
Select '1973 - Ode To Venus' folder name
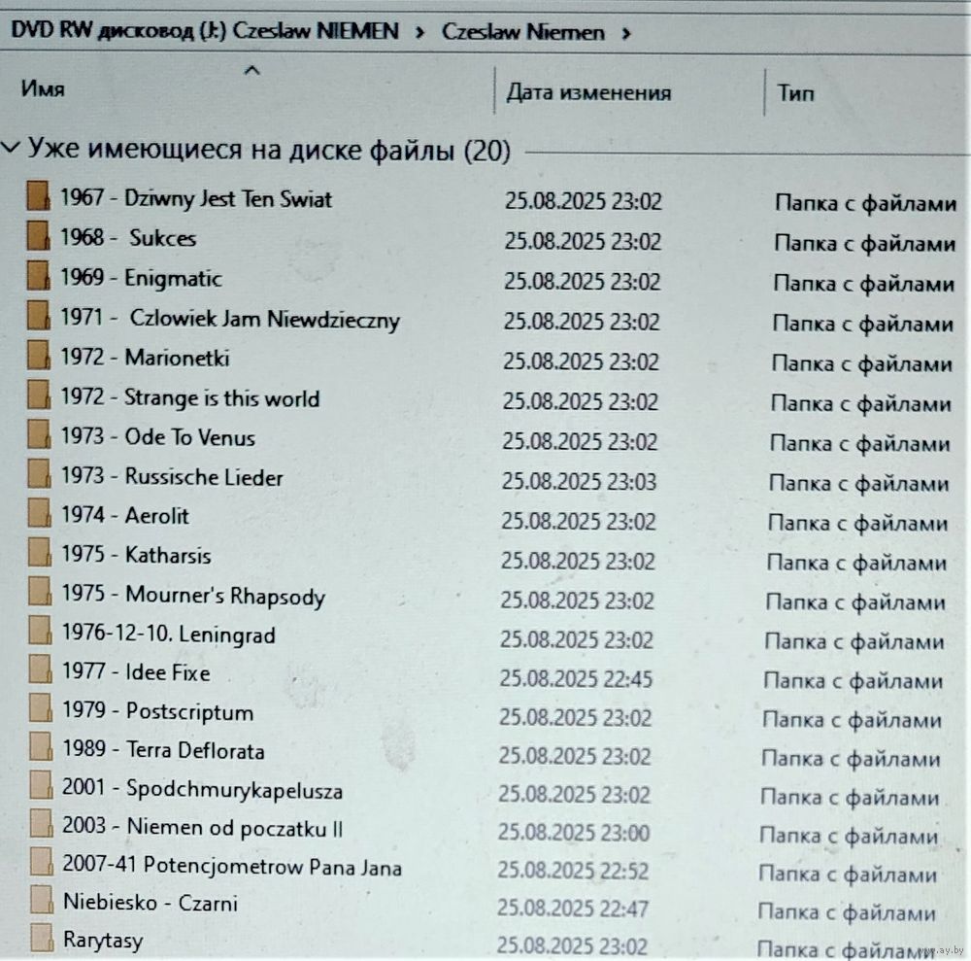point(158,437)
